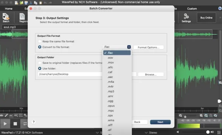Select Use folder option
This screenshot has height=135, width=222.
pos(40,68)
